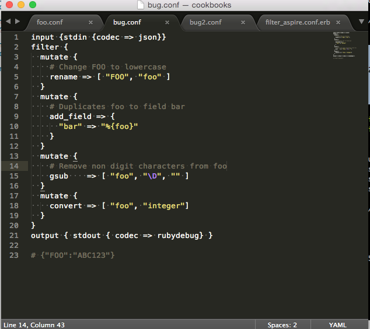Click 'mutate {' on line 13
The width and height of the screenshot is (370, 329).
pyautogui.click(x=59, y=156)
